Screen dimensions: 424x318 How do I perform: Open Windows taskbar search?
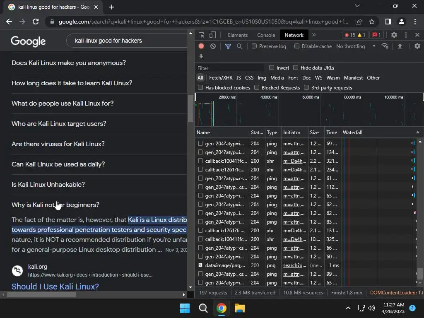pos(203,308)
